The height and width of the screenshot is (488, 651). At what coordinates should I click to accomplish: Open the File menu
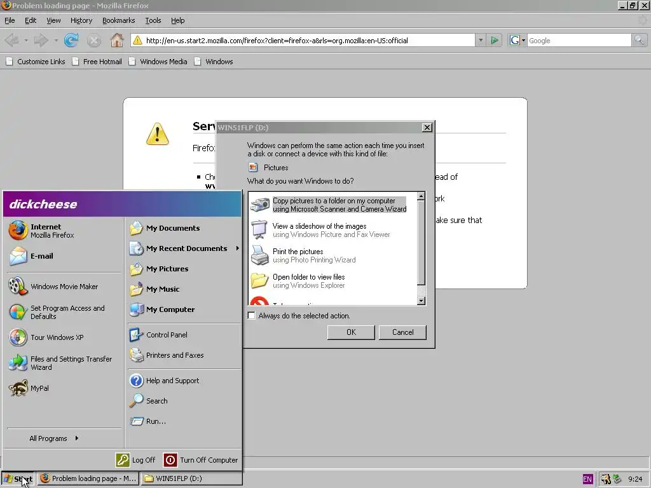click(10, 20)
